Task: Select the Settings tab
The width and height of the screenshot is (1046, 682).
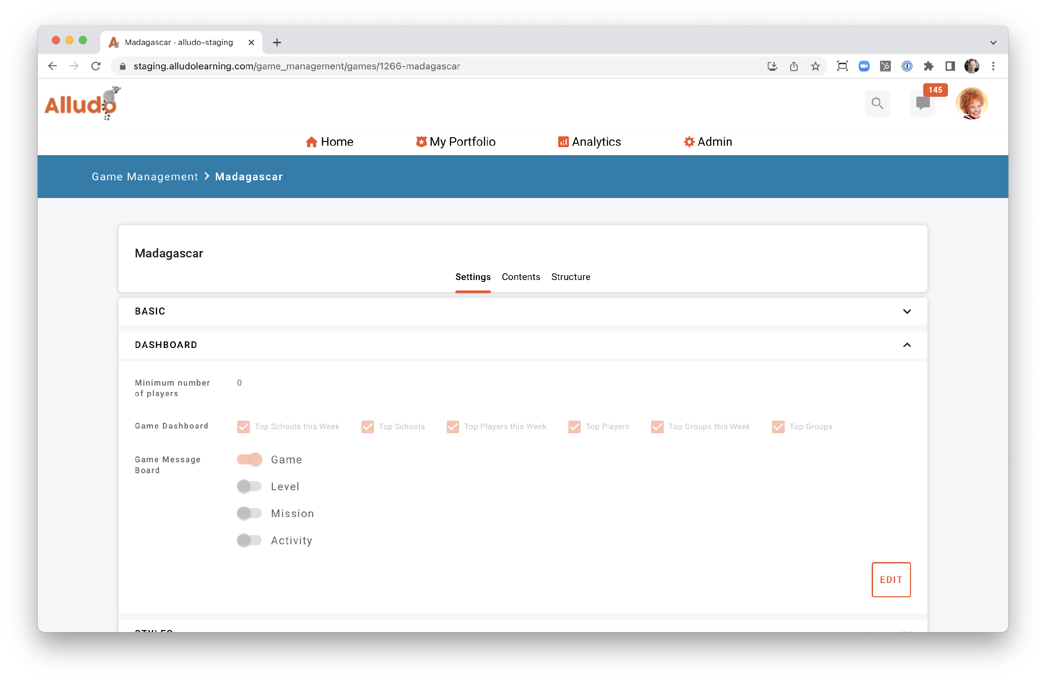Action: coord(472,277)
